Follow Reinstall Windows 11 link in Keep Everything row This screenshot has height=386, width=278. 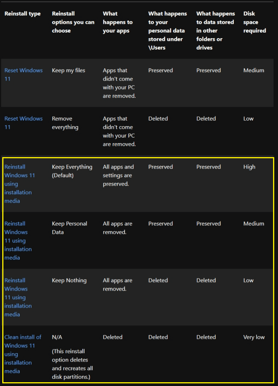point(20,184)
